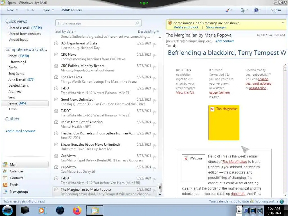Click Delete and block link
The width and height of the screenshot is (288, 216).
point(186,27)
